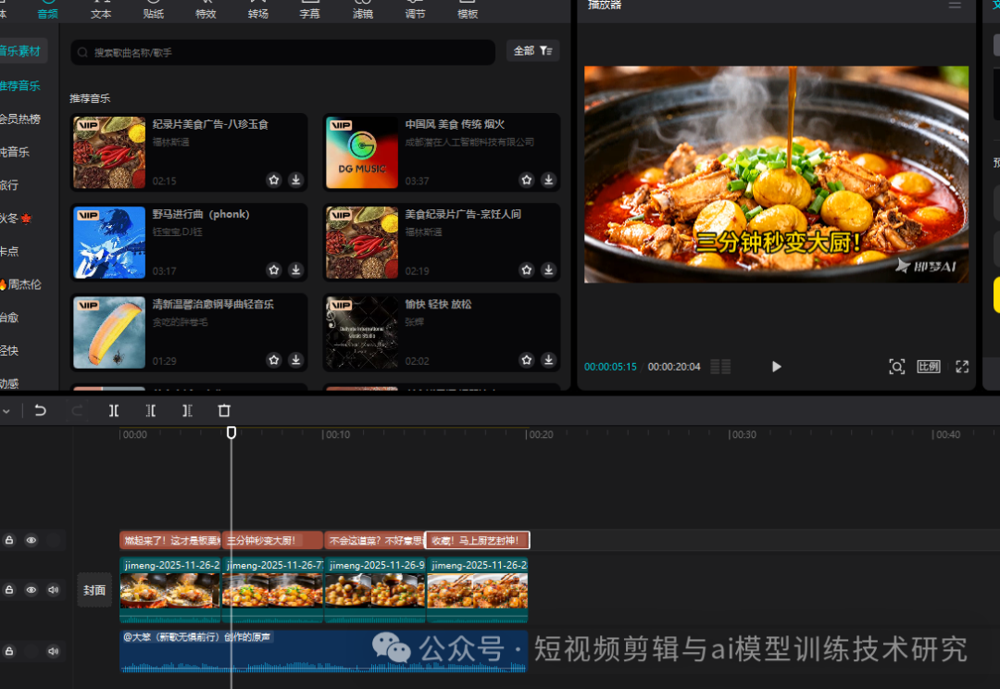1000x689 pixels.
Task: Switch to the 特效 tab
Action: (206, 9)
